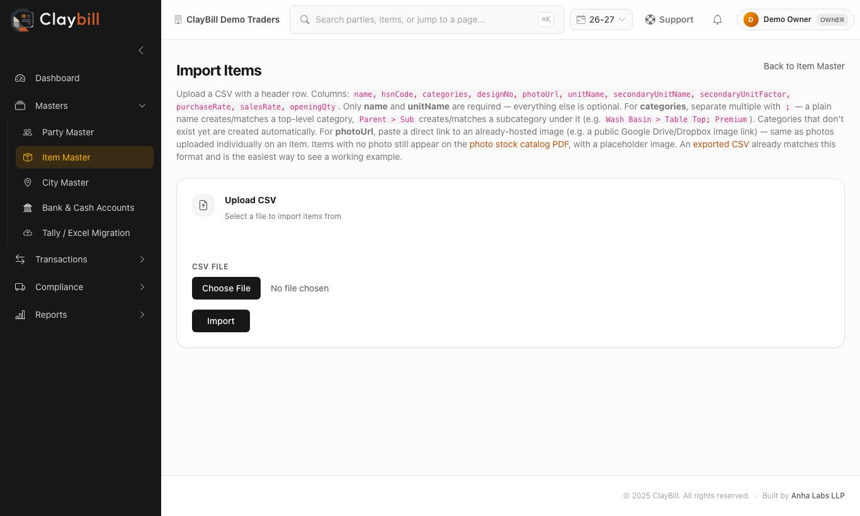The width and height of the screenshot is (860, 516).
Task: Click the Claybill logo icon
Action: click(22, 20)
